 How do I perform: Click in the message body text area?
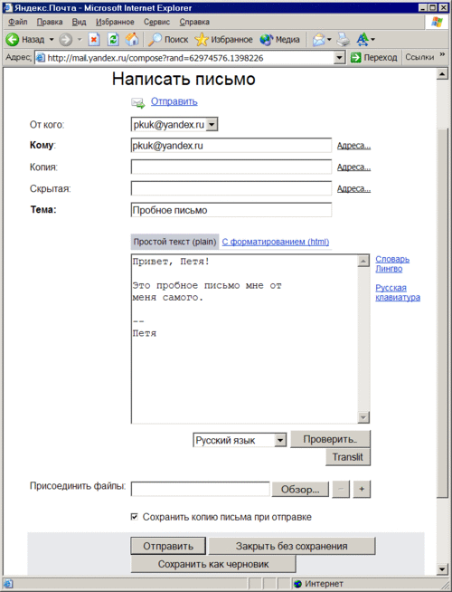pyautogui.click(x=244, y=339)
